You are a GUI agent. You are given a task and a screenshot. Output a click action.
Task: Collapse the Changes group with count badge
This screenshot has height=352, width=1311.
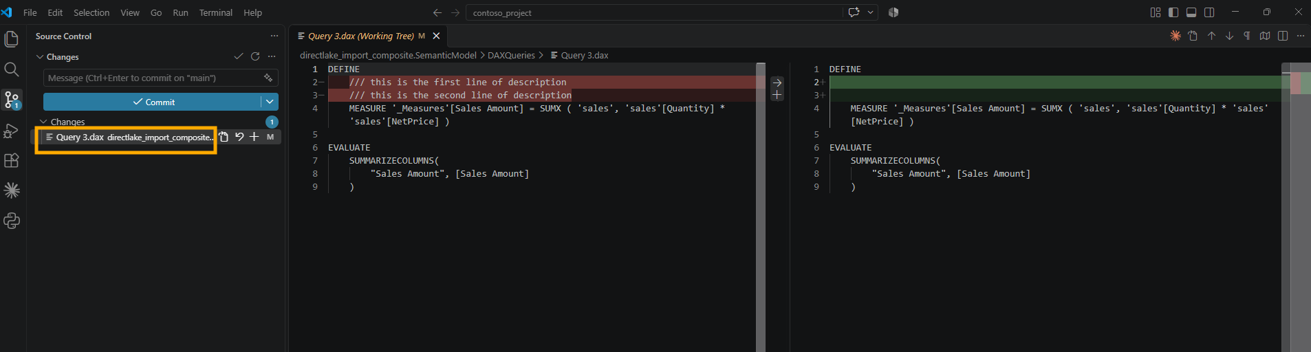point(43,122)
